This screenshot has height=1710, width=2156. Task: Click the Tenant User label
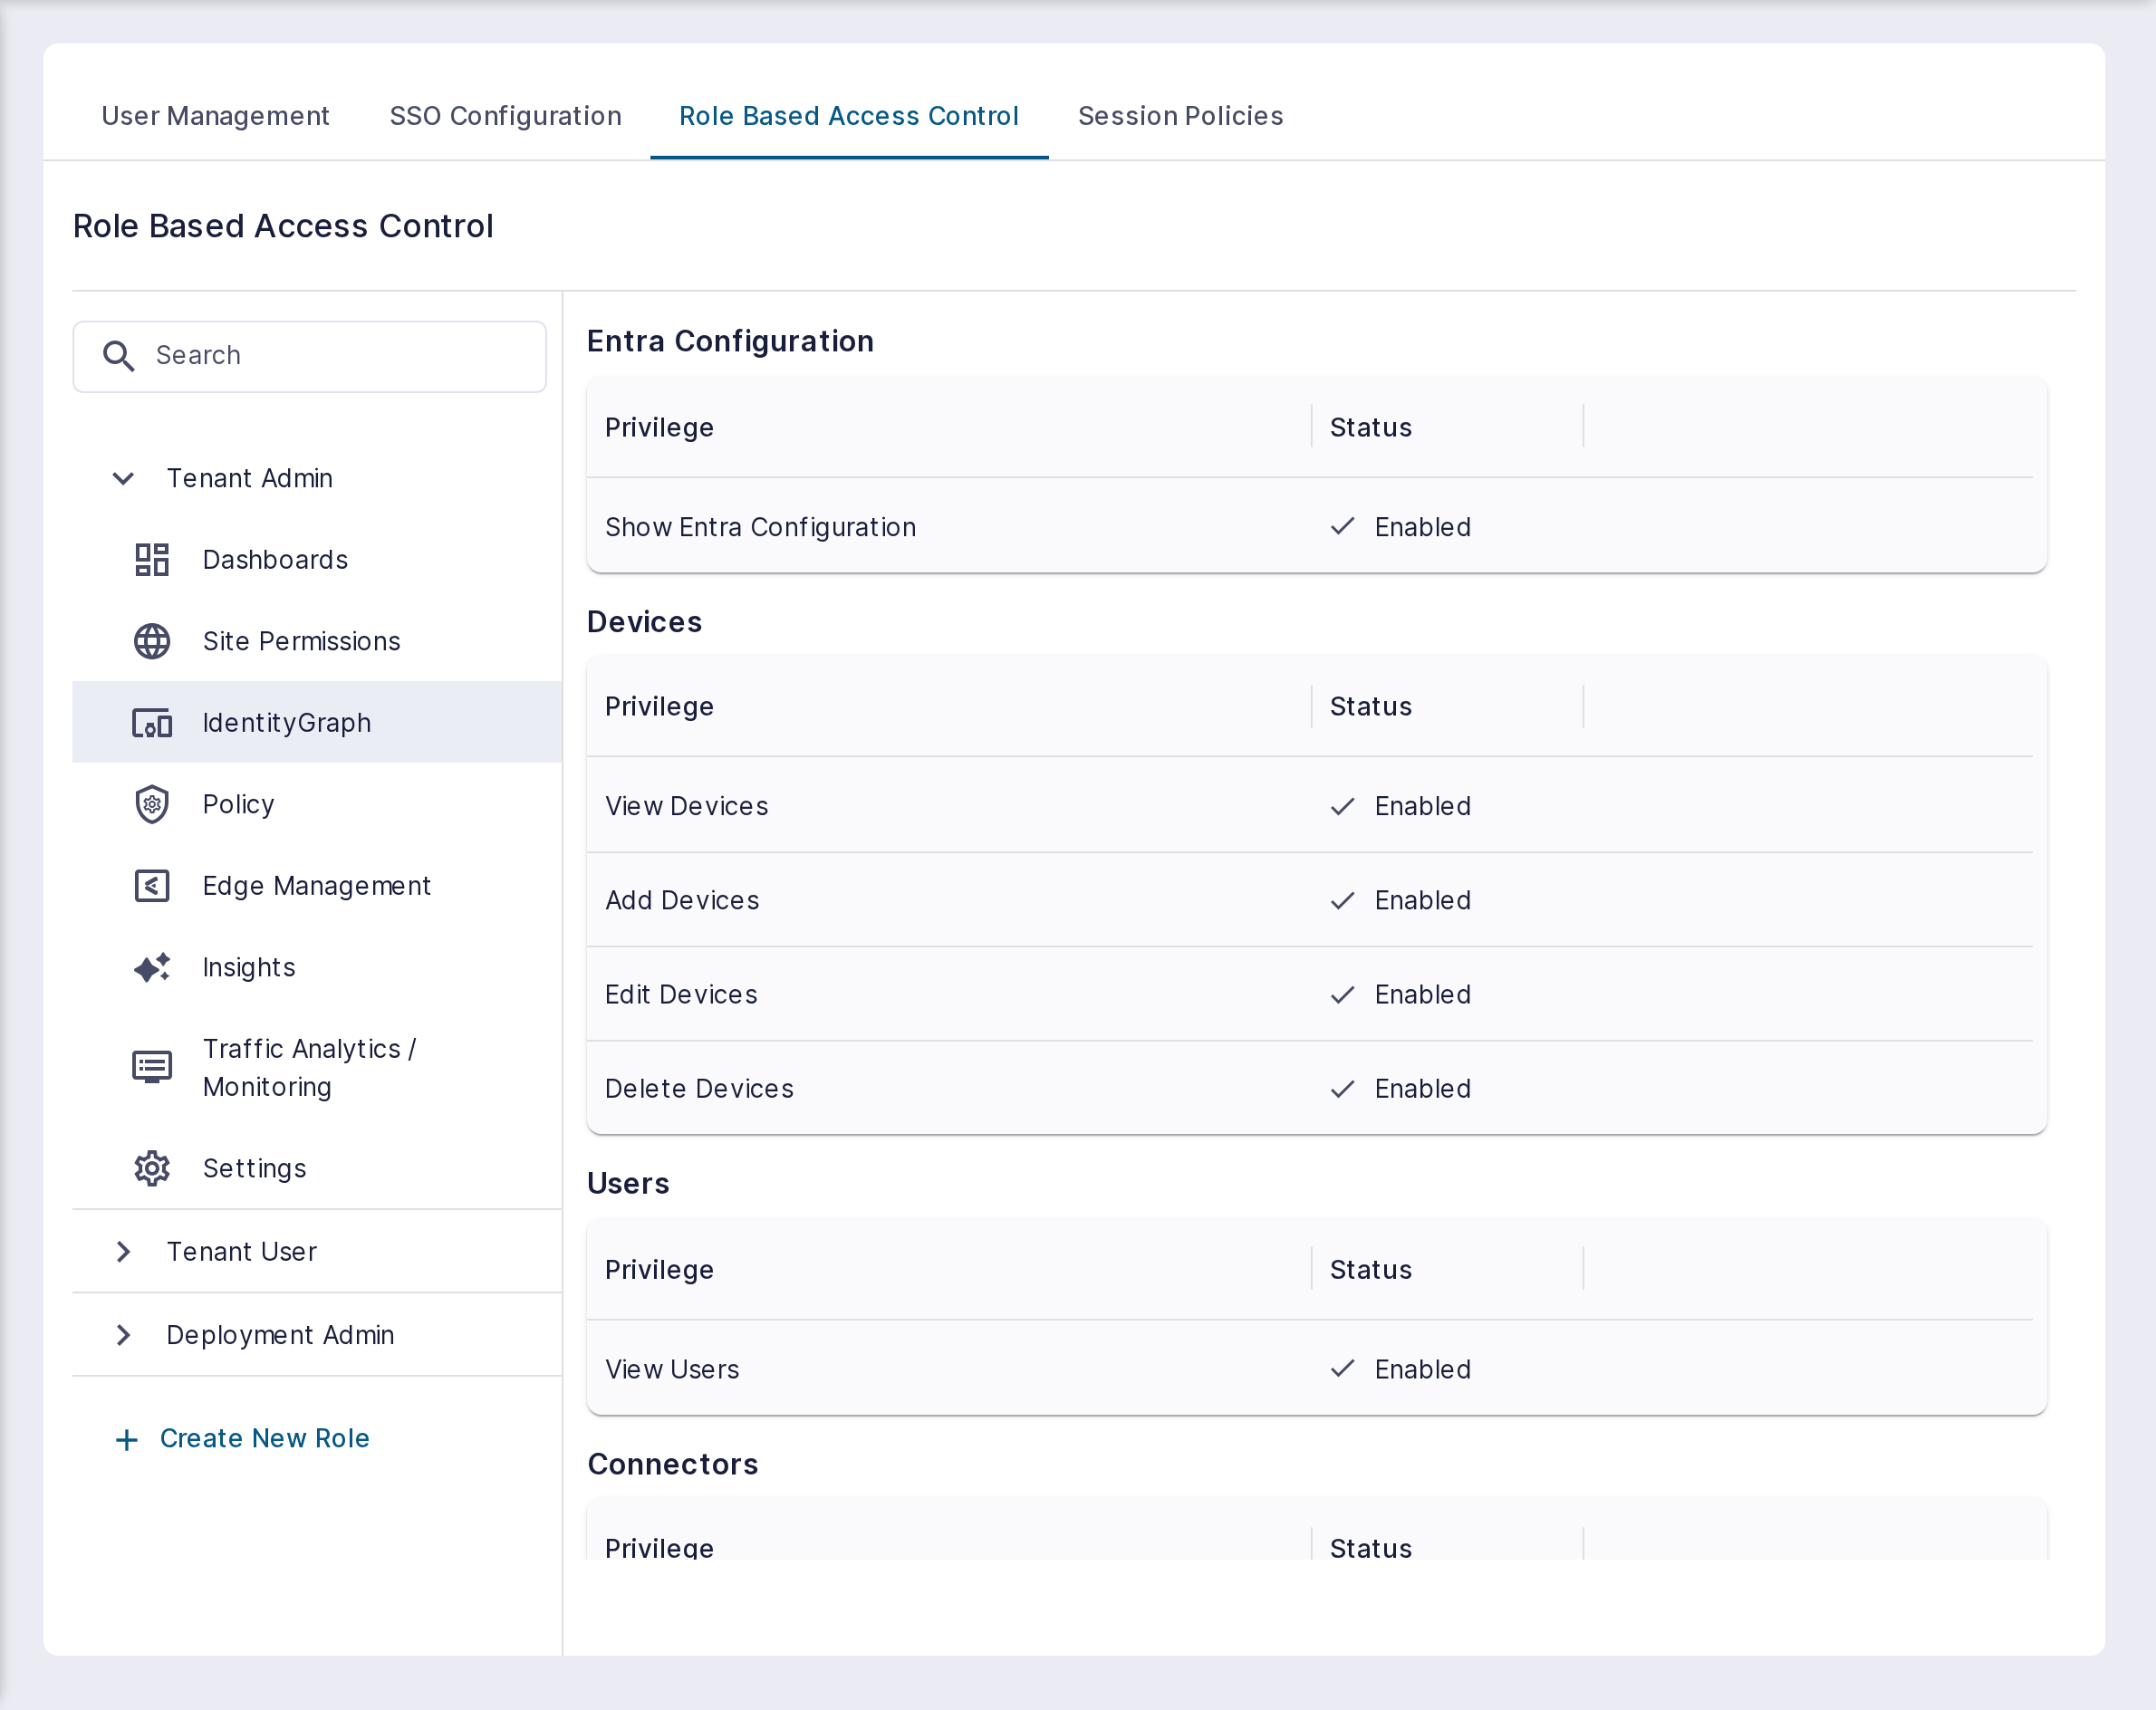tap(241, 1251)
